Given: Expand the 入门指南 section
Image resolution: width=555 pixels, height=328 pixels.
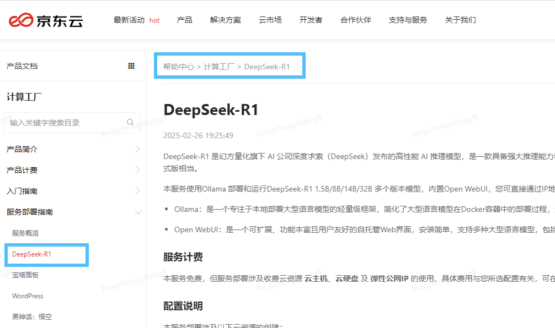Looking at the screenshot, I should 73,191.
